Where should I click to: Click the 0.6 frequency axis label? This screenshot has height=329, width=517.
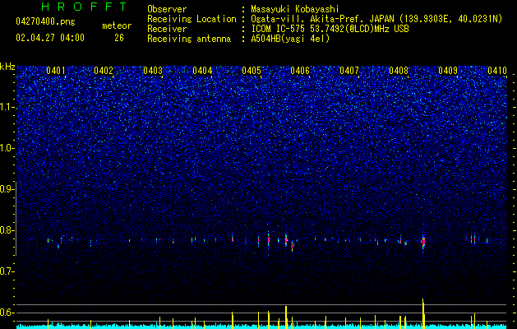(7, 313)
